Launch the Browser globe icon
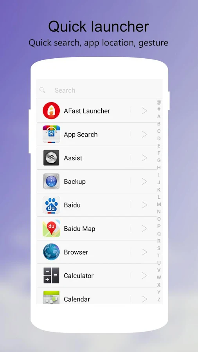 (51, 252)
